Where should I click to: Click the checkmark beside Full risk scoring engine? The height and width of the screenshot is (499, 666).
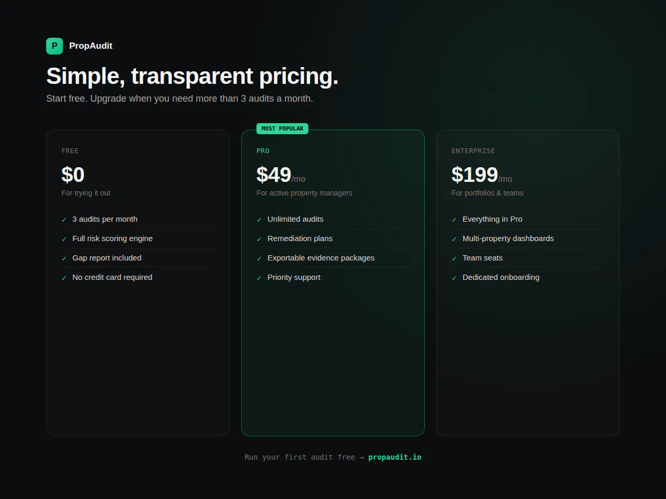coord(64,239)
